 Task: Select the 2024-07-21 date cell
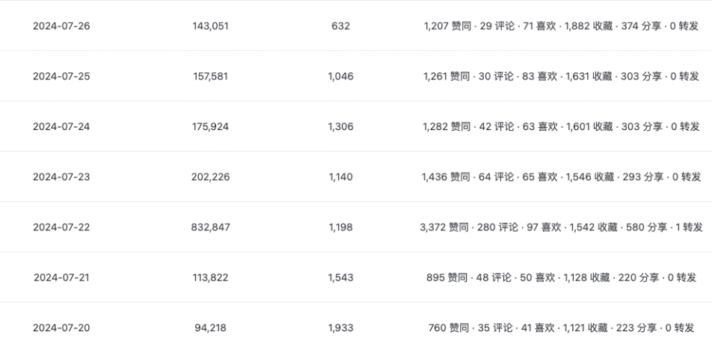[x=61, y=277]
